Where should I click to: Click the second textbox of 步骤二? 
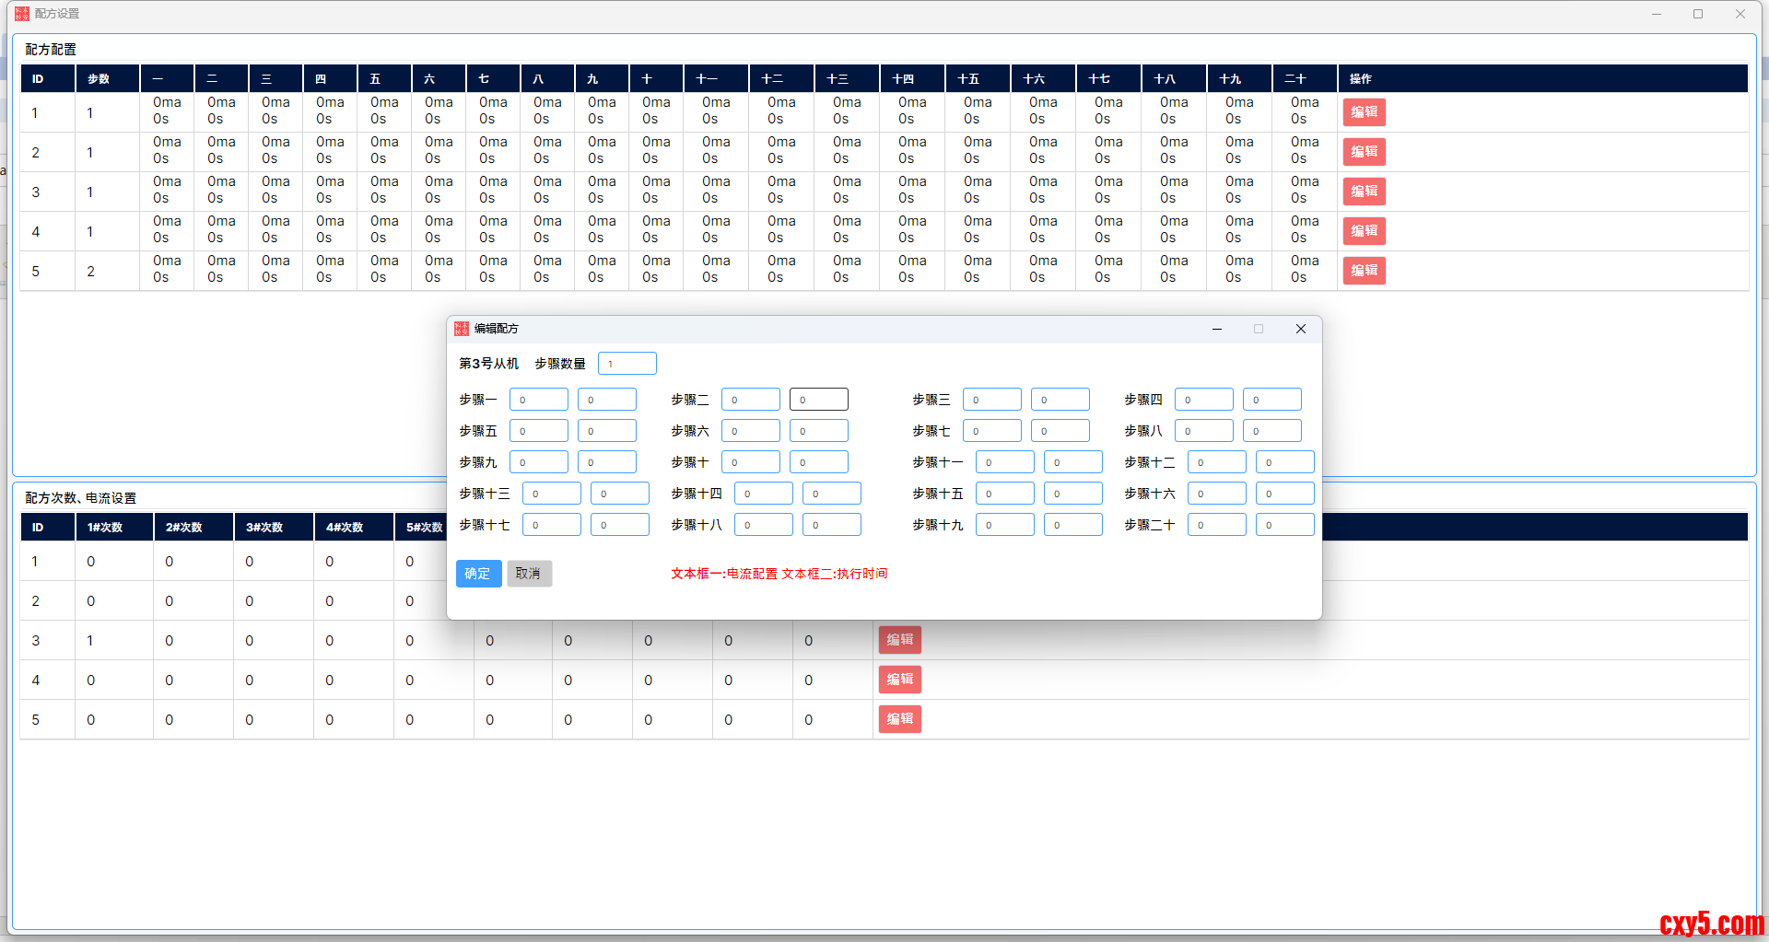[x=818, y=400]
